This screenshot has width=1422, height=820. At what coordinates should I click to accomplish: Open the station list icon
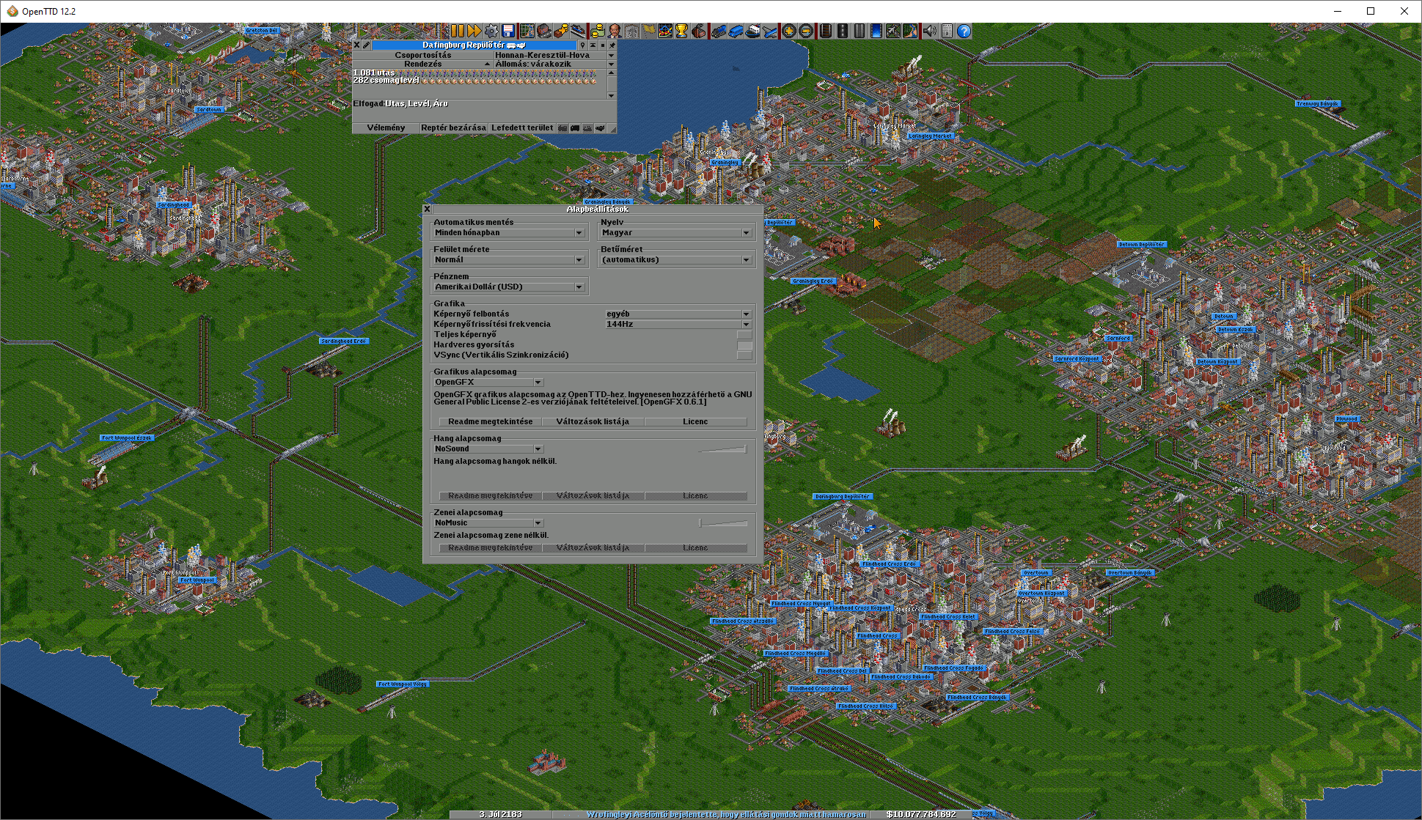tap(578, 31)
